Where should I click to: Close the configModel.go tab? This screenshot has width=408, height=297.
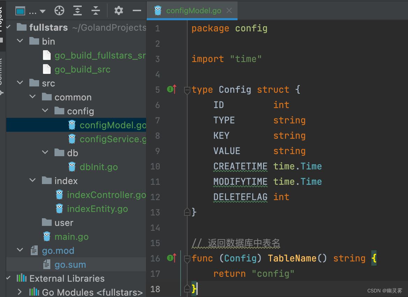click(x=229, y=11)
